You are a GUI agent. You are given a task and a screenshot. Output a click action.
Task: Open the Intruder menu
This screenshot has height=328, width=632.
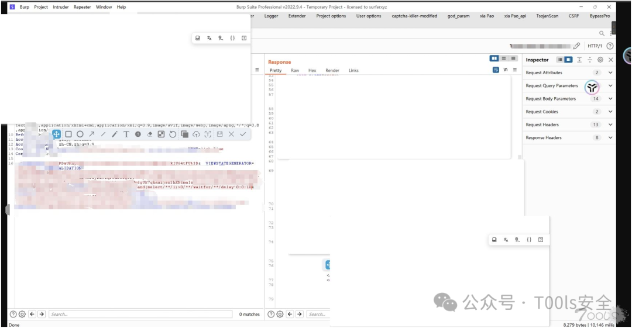click(60, 7)
